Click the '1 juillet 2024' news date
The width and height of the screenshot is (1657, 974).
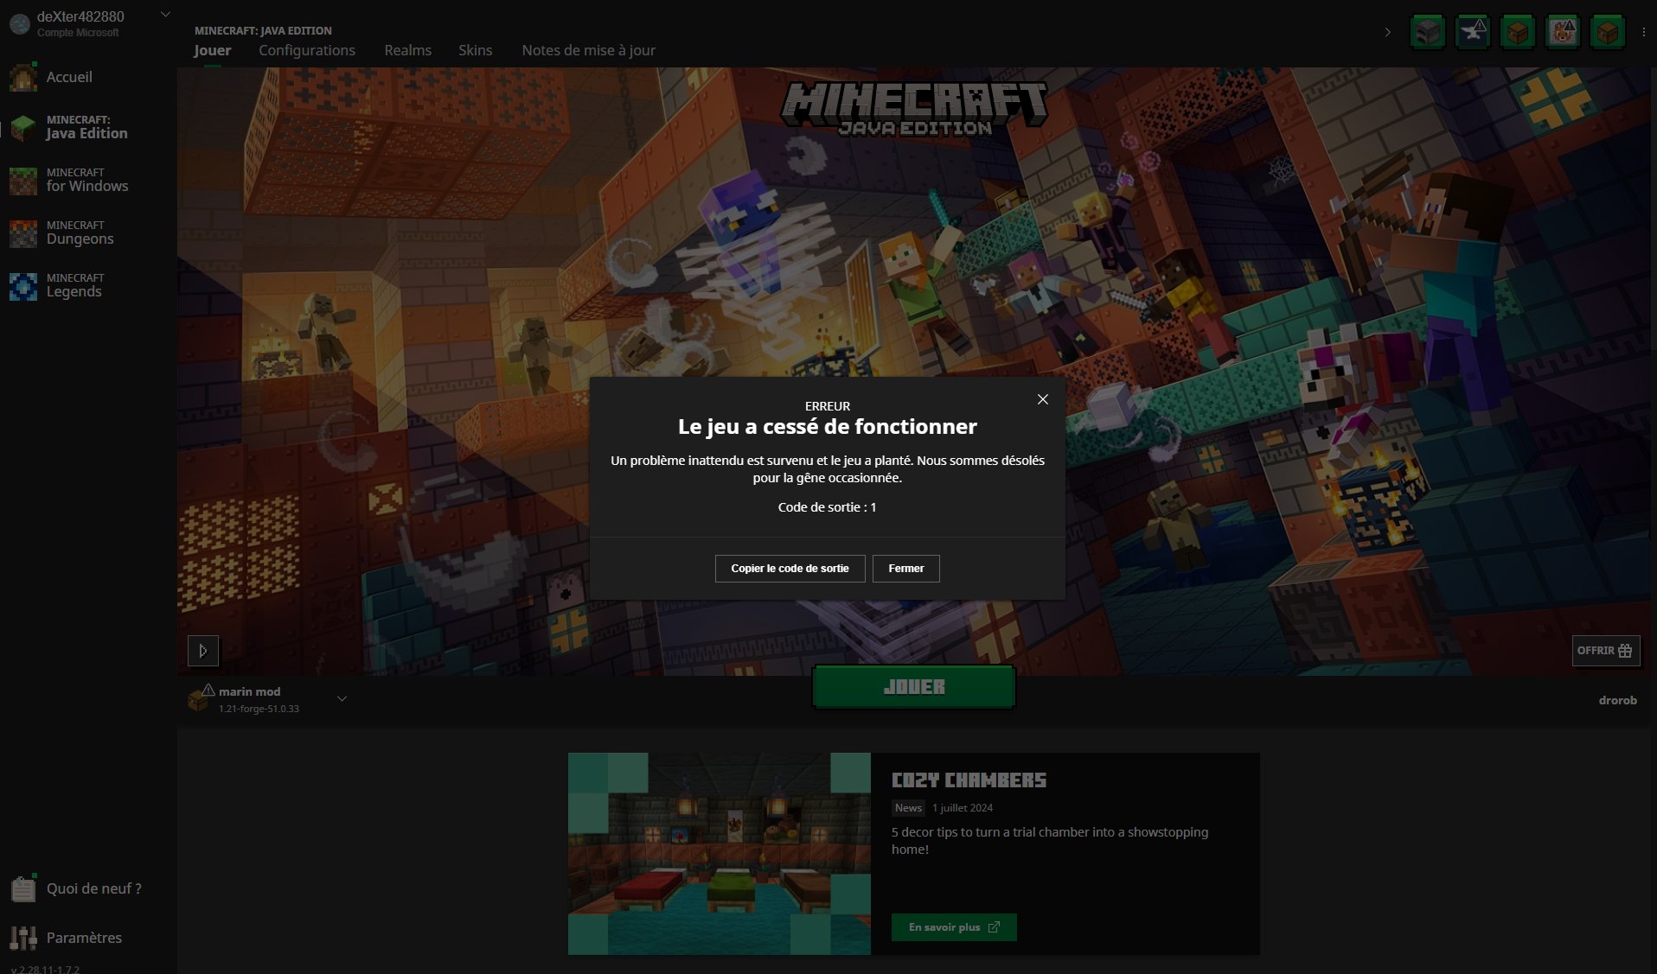click(963, 808)
